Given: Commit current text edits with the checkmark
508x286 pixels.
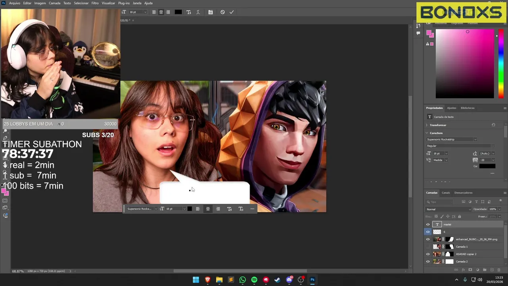Looking at the screenshot, I should [x=231, y=12].
